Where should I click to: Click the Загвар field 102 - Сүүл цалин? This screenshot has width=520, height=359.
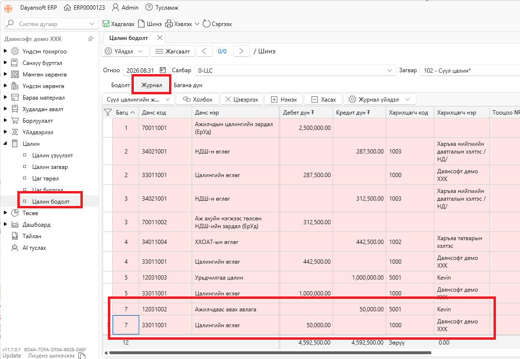pyautogui.click(x=469, y=71)
